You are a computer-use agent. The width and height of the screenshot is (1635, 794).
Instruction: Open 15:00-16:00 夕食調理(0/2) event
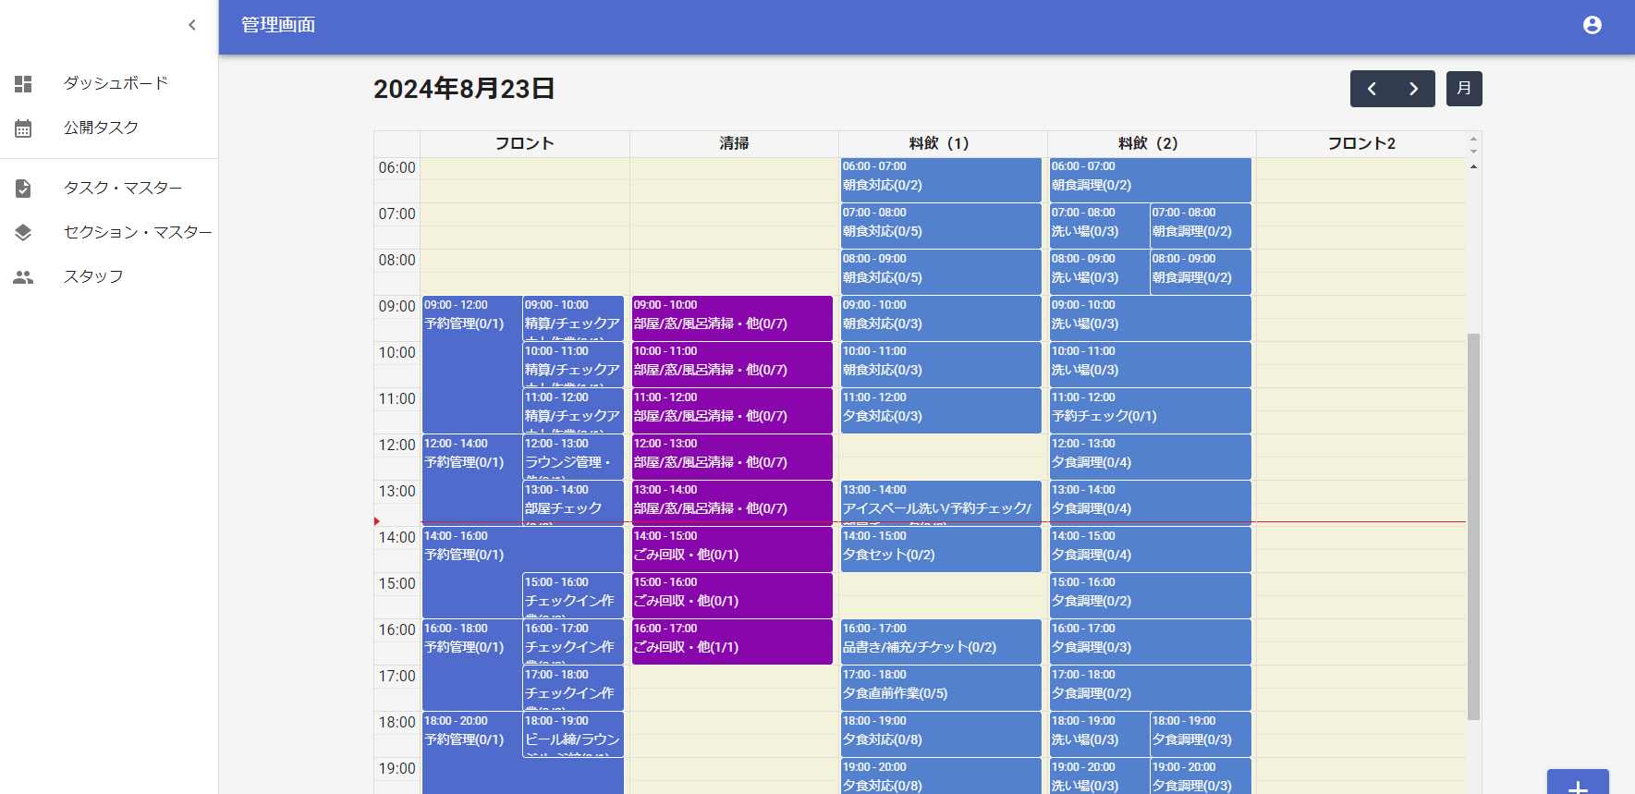pyautogui.click(x=1150, y=596)
